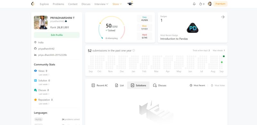Click the Recent AC tab icon
This screenshot has width=257, height=125.
[x=93, y=85]
